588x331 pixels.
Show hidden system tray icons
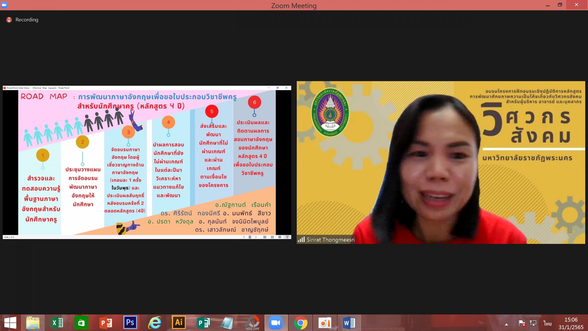point(506,324)
